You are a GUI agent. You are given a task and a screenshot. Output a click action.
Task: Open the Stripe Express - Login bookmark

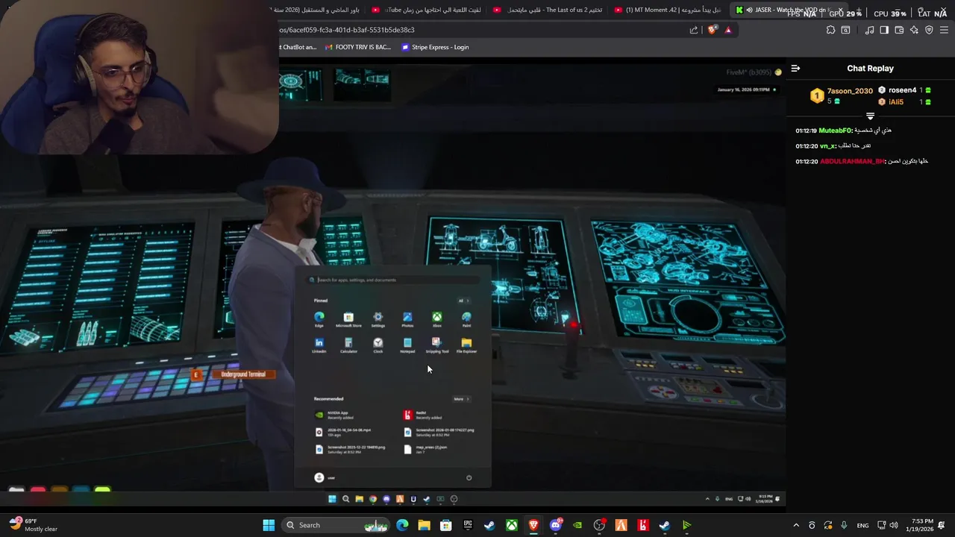(435, 47)
